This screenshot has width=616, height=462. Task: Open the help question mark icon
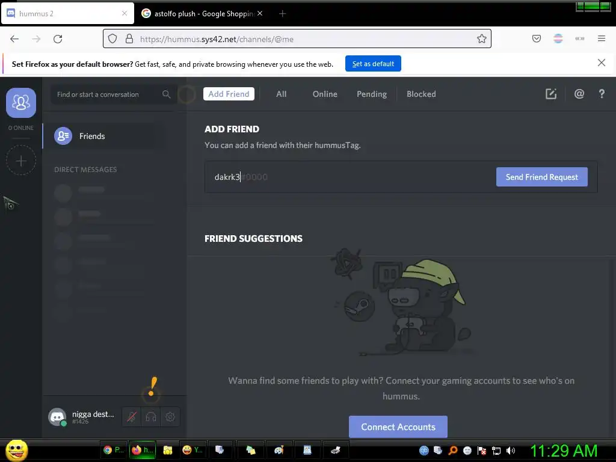click(x=602, y=94)
